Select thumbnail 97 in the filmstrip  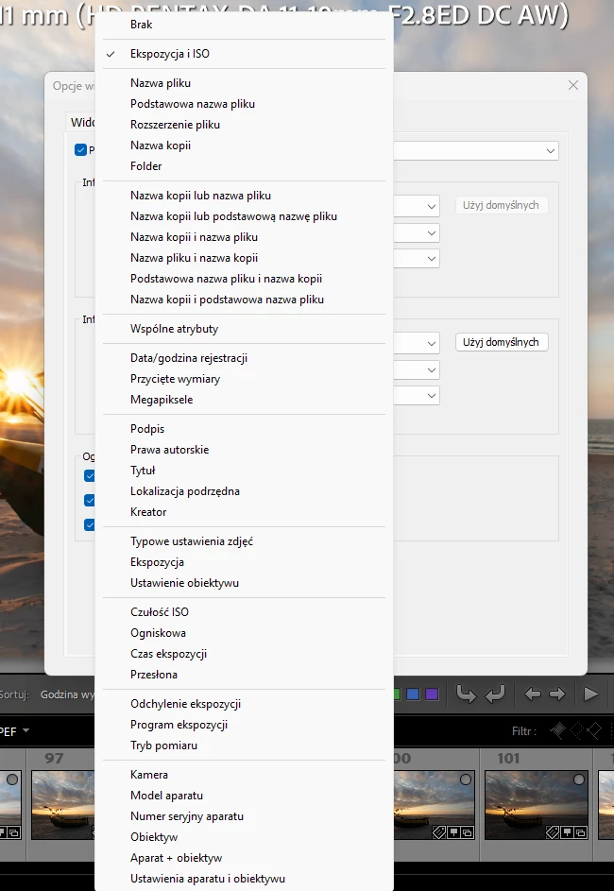(62, 805)
